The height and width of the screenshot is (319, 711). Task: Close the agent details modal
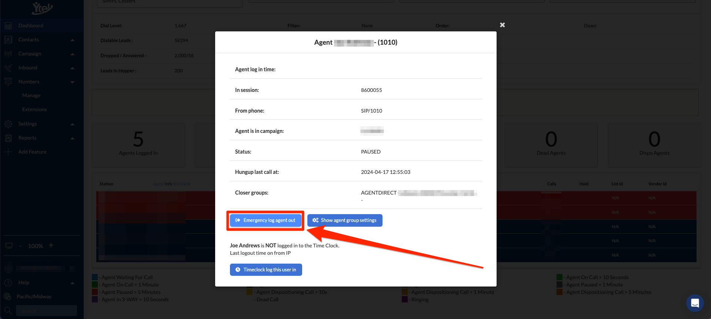(x=502, y=25)
